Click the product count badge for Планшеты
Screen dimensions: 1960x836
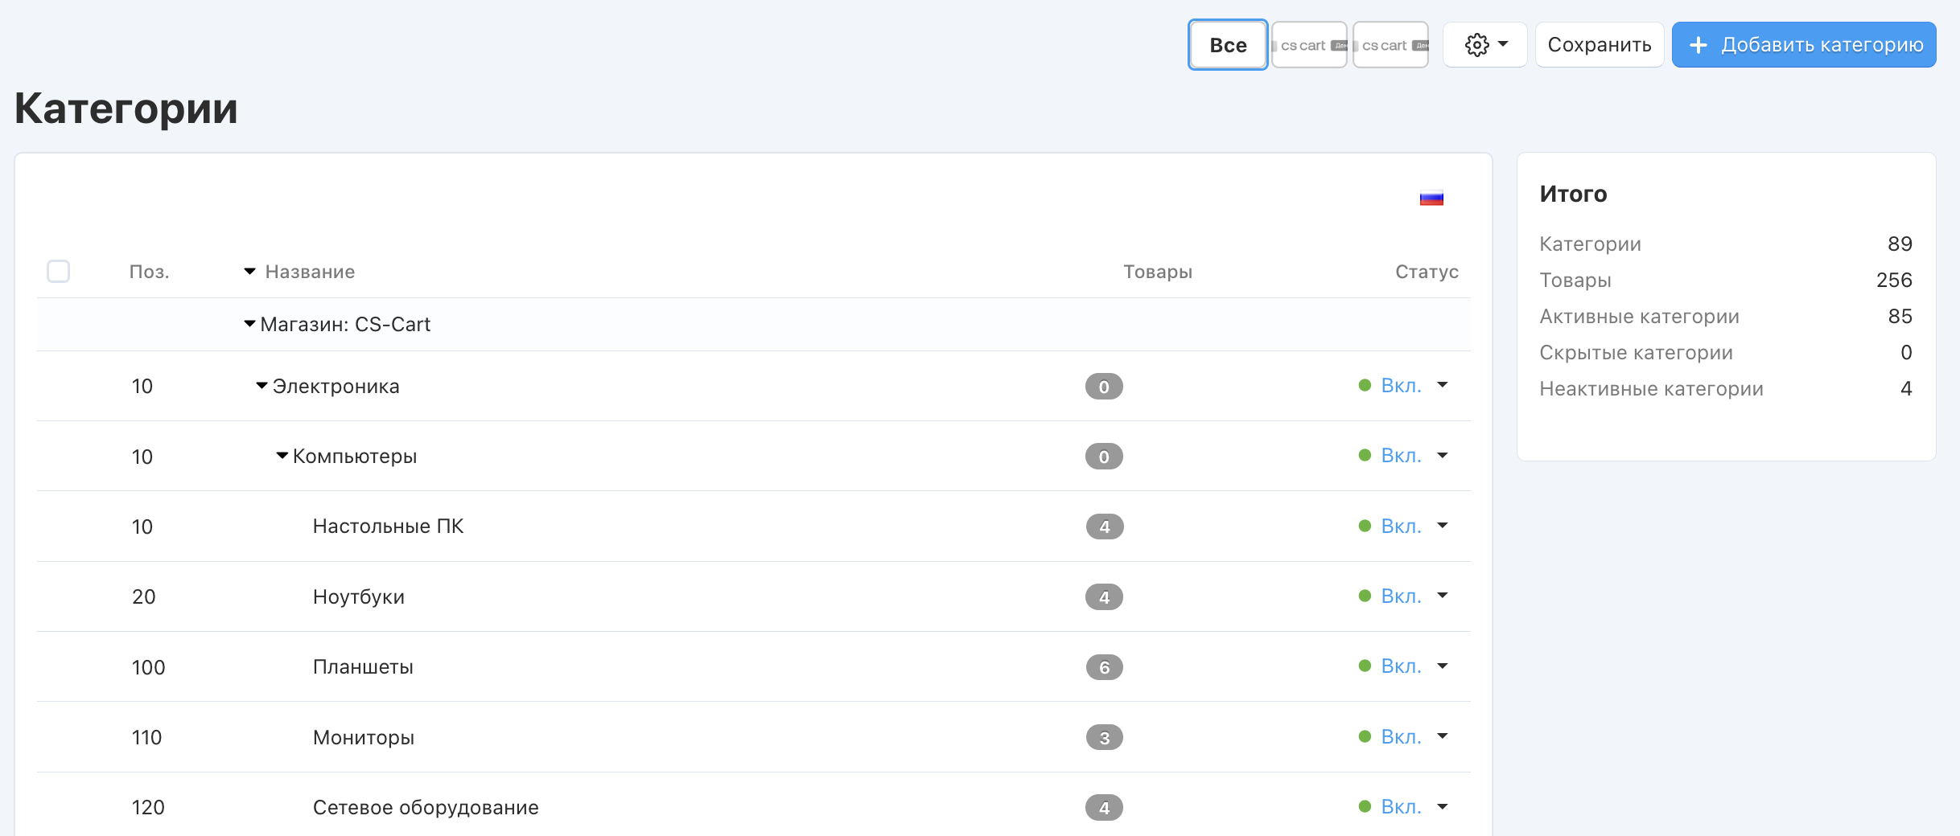pyautogui.click(x=1104, y=667)
